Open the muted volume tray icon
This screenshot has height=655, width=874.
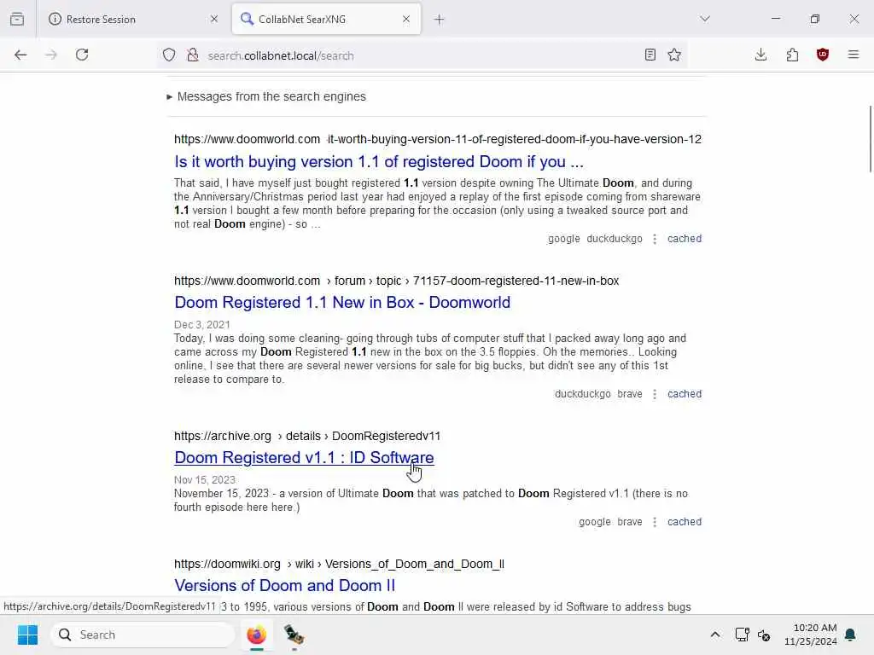[764, 635]
